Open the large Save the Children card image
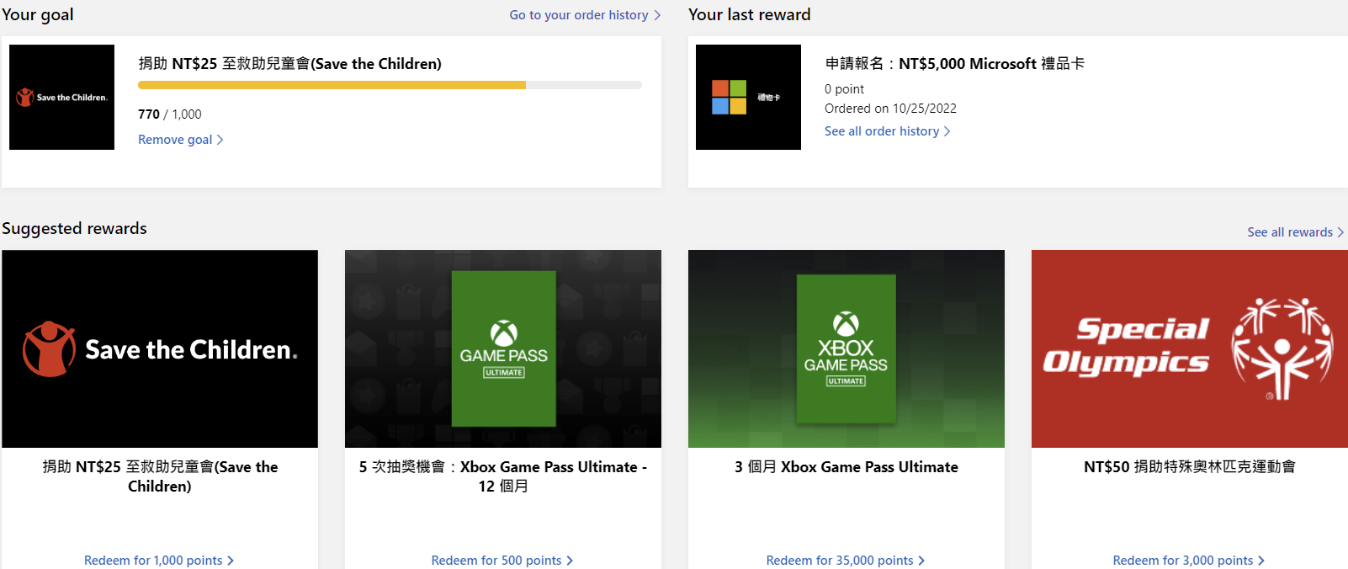This screenshot has width=1348, height=569. tap(160, 348)
